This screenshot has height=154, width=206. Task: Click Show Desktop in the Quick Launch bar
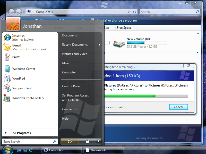pyautogui.click(x=19, y=150)
